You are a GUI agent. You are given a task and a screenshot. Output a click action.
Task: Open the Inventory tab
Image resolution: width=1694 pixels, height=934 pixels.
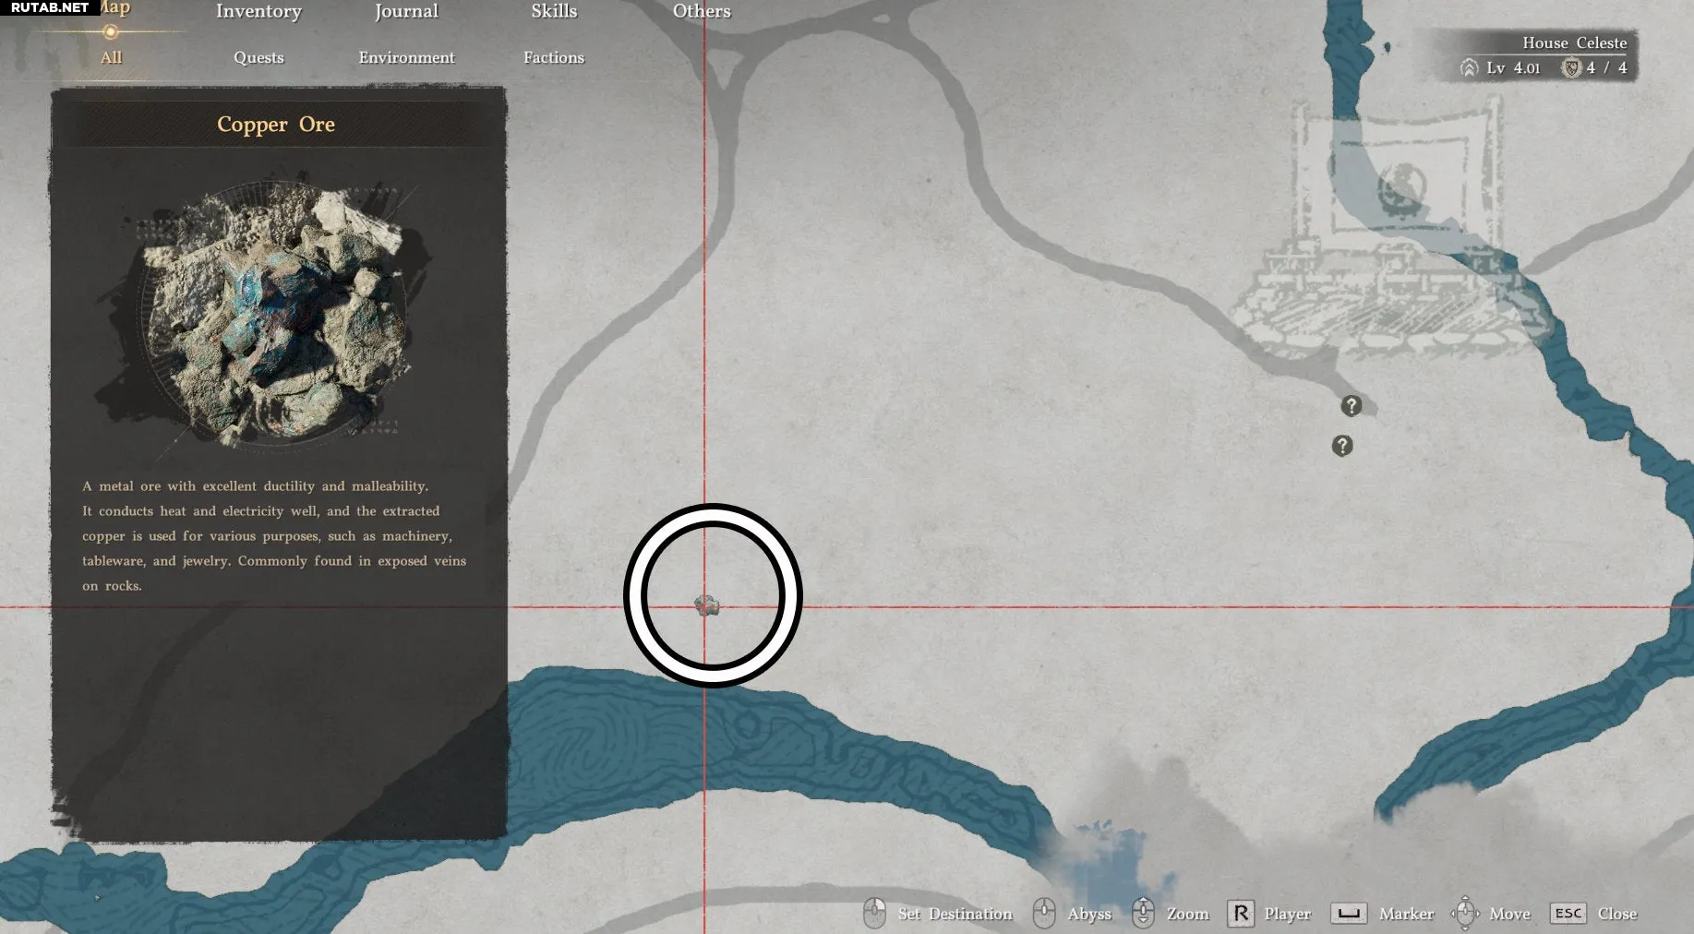coord(258,12)
